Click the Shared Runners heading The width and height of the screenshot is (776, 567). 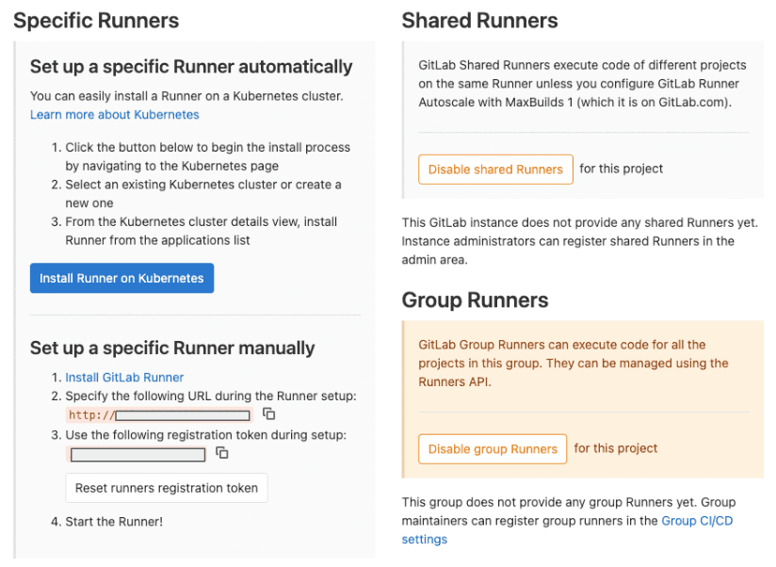(479, 21)
